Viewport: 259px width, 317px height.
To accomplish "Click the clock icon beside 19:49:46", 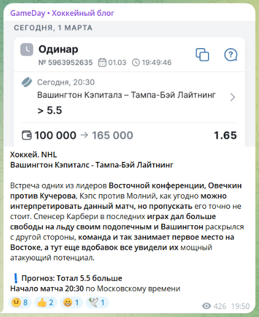I will point(136,62).
